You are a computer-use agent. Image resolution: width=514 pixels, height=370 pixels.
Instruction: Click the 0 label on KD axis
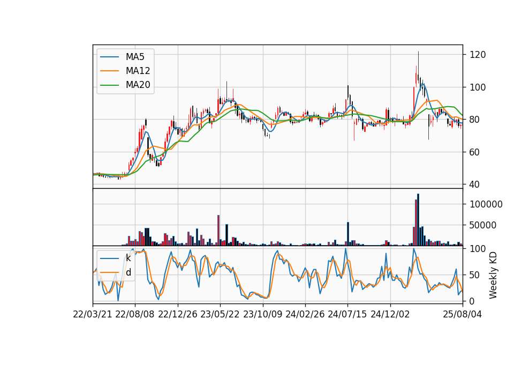coord(472,301)
